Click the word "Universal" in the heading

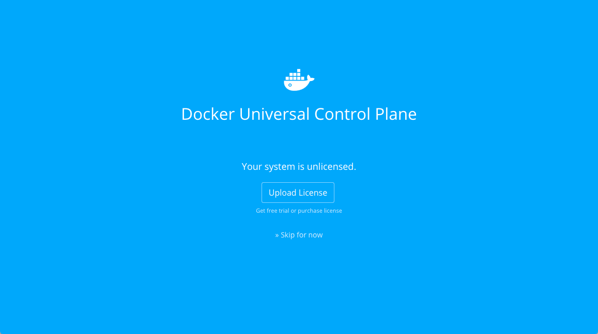point(274,114)
